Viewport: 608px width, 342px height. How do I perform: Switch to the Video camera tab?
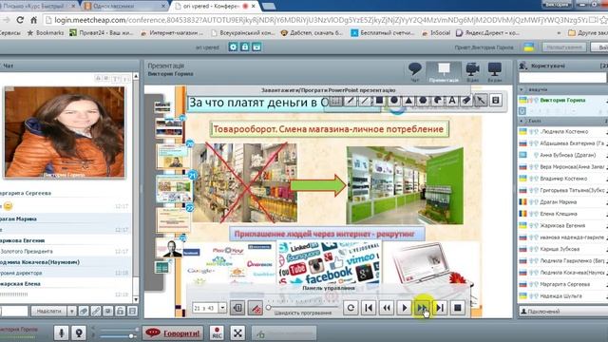click(473, 72)
